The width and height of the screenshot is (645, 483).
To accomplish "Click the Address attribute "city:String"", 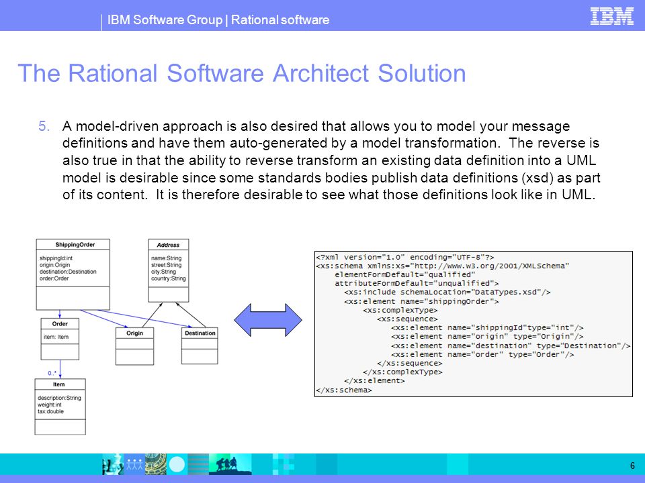I will pyautogui.click(x=163, y=272).
